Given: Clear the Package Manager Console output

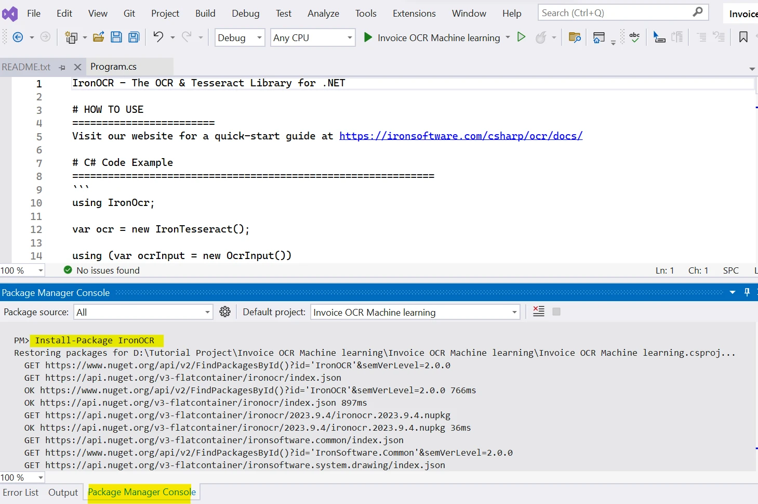Looking at the screenshot, I should click(x=539, y=312).
